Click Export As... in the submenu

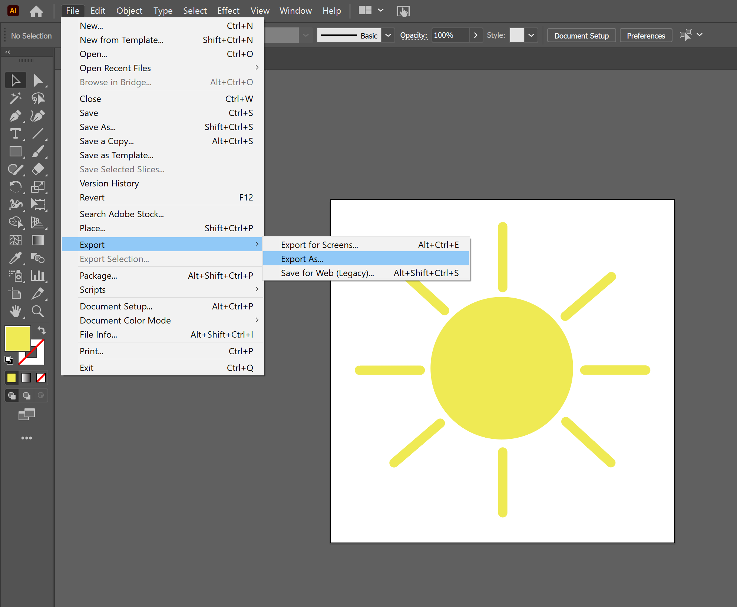point(302,259)
